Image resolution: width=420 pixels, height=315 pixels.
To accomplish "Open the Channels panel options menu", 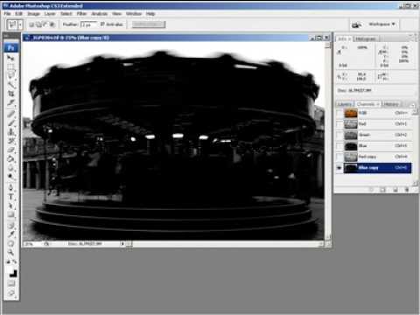I will pos(413,104).
